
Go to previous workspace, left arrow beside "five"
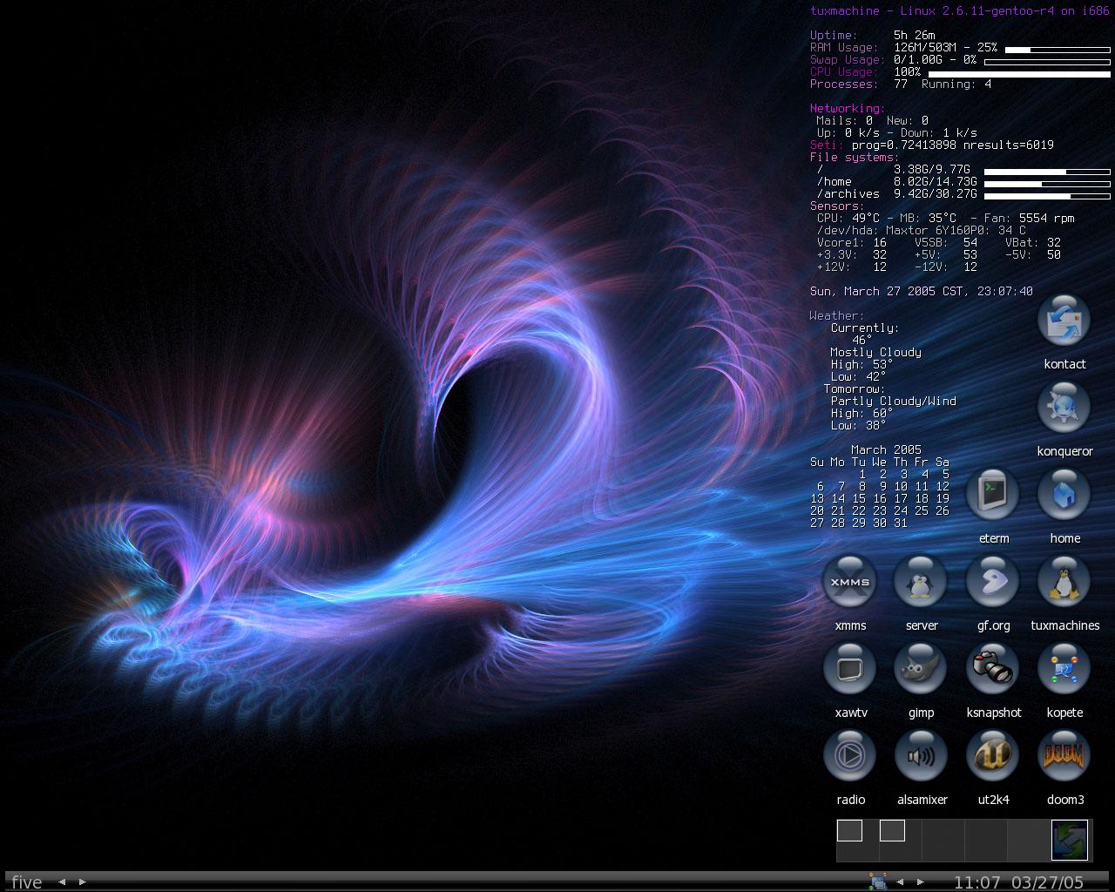(62, 882)
